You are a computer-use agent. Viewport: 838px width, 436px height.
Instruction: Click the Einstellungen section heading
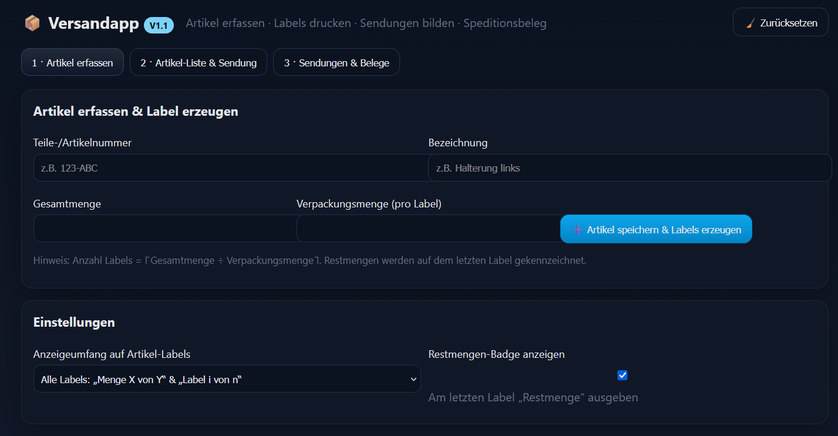pos(74,322)
